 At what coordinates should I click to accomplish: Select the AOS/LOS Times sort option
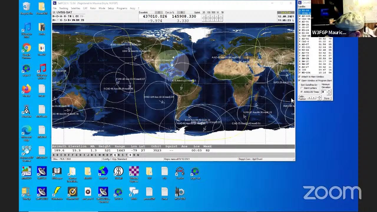[302, 92]
